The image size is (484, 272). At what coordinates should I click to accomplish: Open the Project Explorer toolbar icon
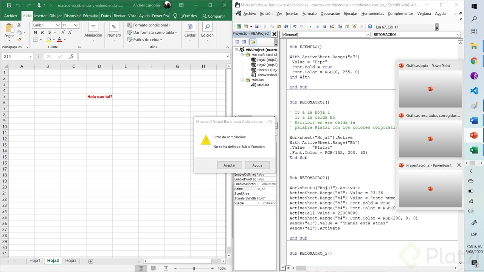340,27
